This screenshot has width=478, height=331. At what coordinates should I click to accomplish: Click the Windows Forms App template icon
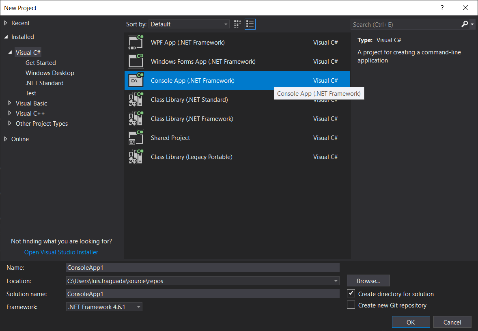pos(136,61)
